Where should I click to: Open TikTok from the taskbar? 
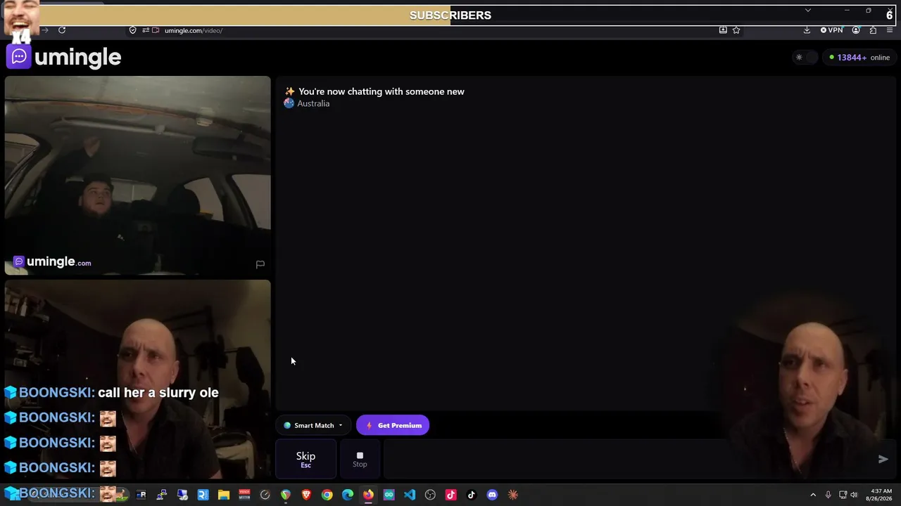click(472, 495)
